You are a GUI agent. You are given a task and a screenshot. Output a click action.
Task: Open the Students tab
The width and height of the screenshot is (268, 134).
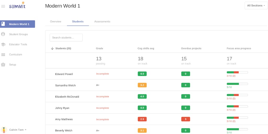[x=78, y=21]
